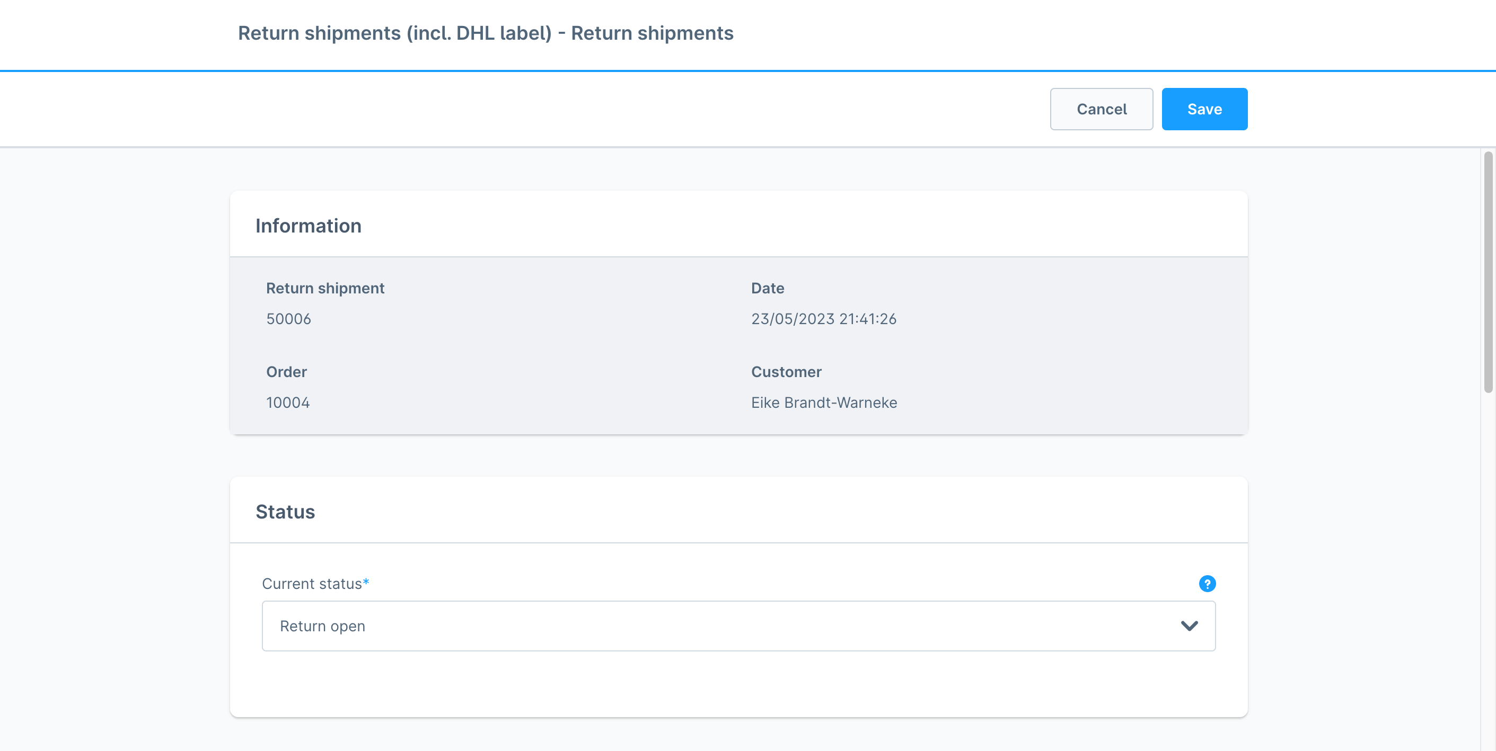Click the Customer label
This screenshot has height=751, width=1496.
(786, 371)
